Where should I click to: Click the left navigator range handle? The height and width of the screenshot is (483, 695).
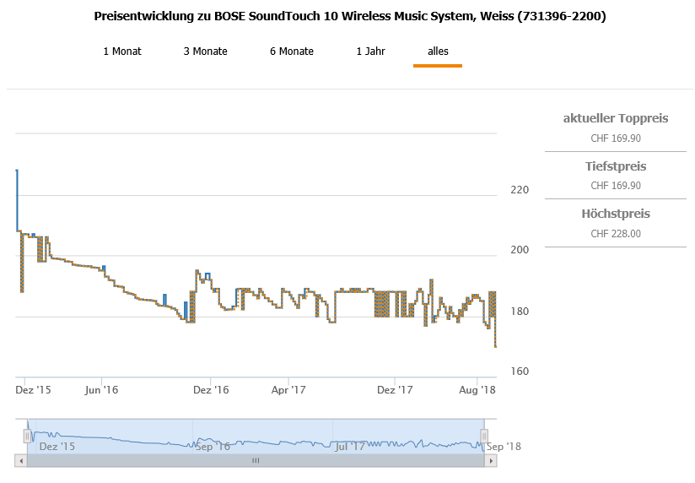click(27, 436)
